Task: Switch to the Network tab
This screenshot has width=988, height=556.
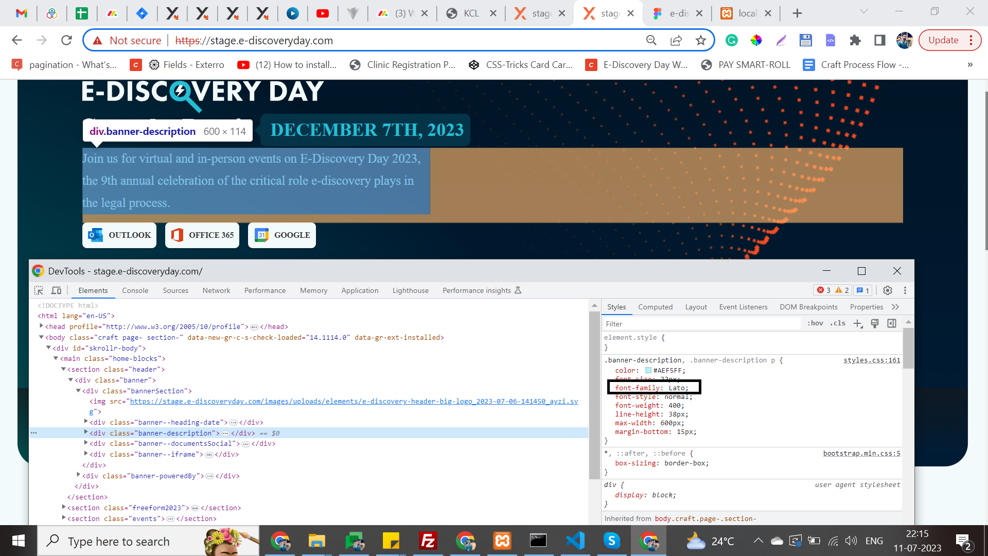Action: tap(216, 290)
